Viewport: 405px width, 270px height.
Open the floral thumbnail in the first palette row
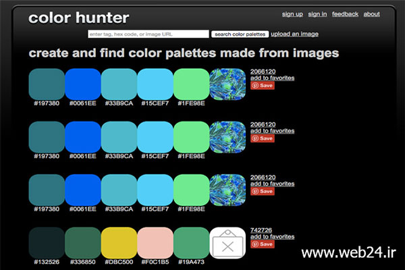coord(227,84)
